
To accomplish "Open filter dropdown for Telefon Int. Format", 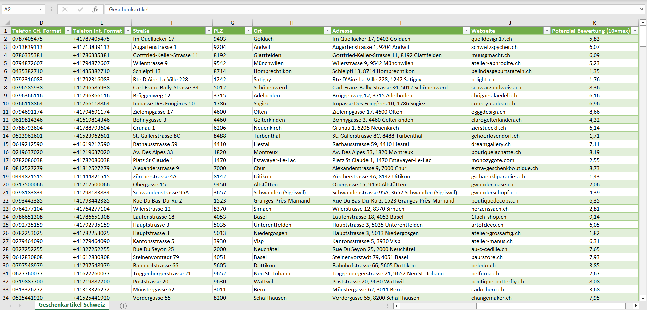I will 128,31.
